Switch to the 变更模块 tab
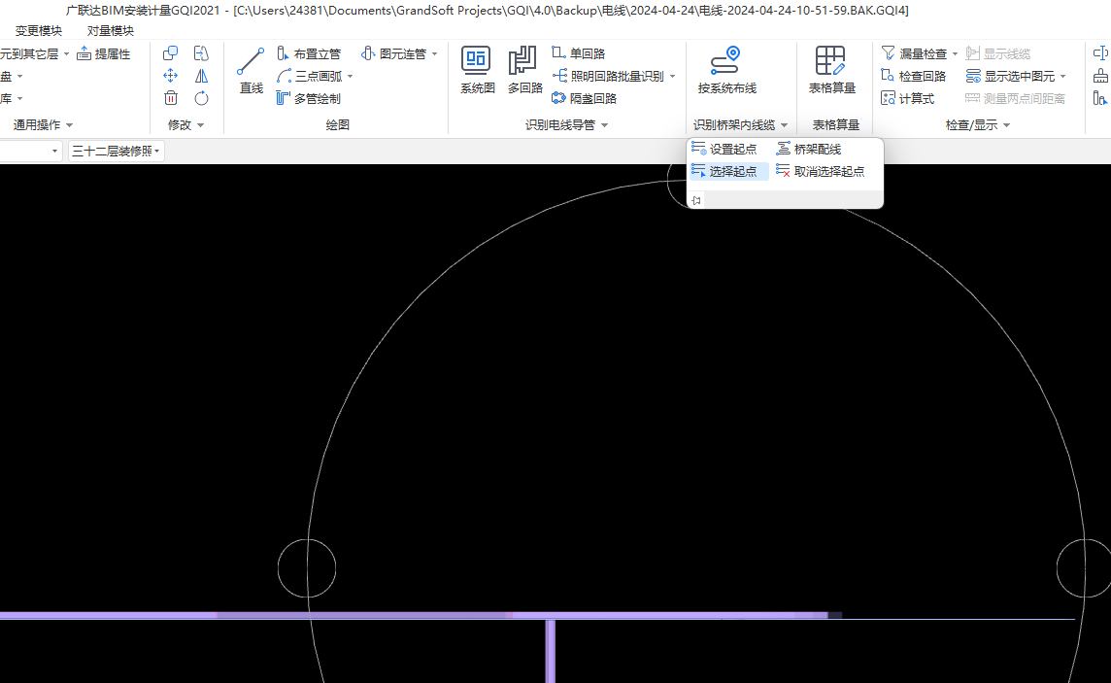The width and height of the screenshot is (1111, 683). (38, 30)
